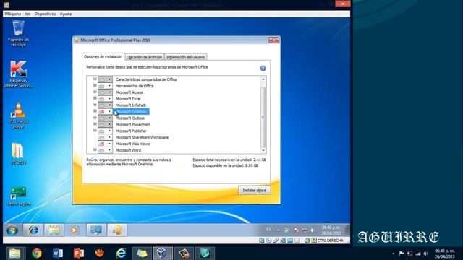Show hidden icons arrow in host tray
The width and height of the screenshot is (463, 260).
394,253
